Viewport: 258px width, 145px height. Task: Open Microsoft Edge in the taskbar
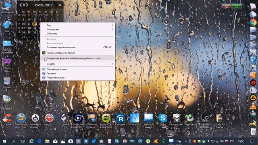pyautogui.click(x=40, y=141)
